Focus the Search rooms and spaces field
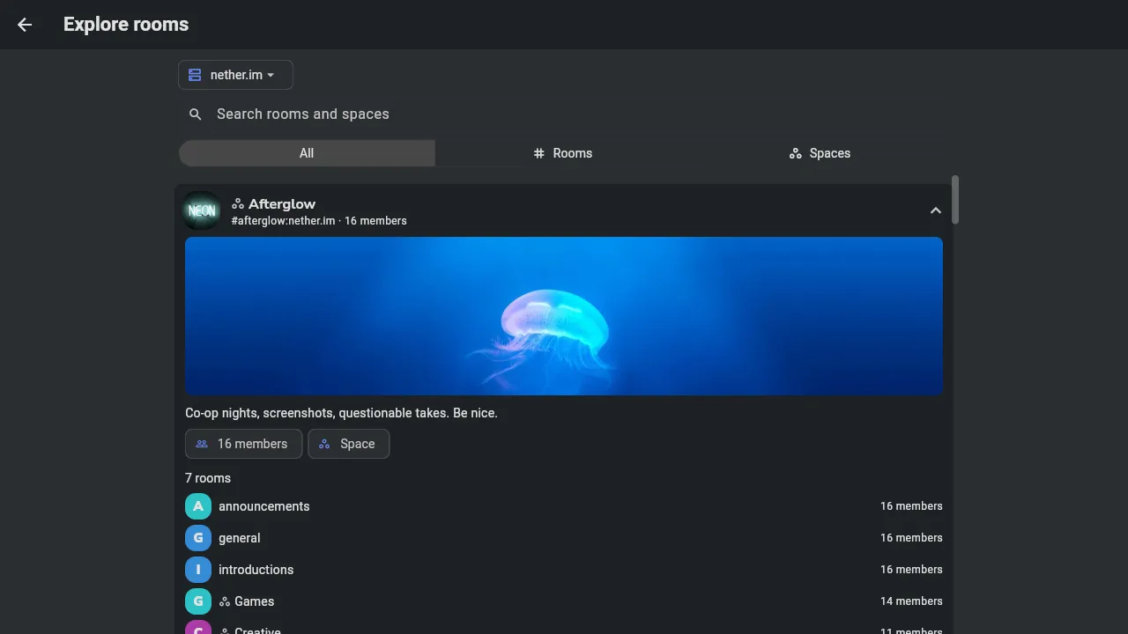Screen dimensions: 1128x634 pos(564,114)
